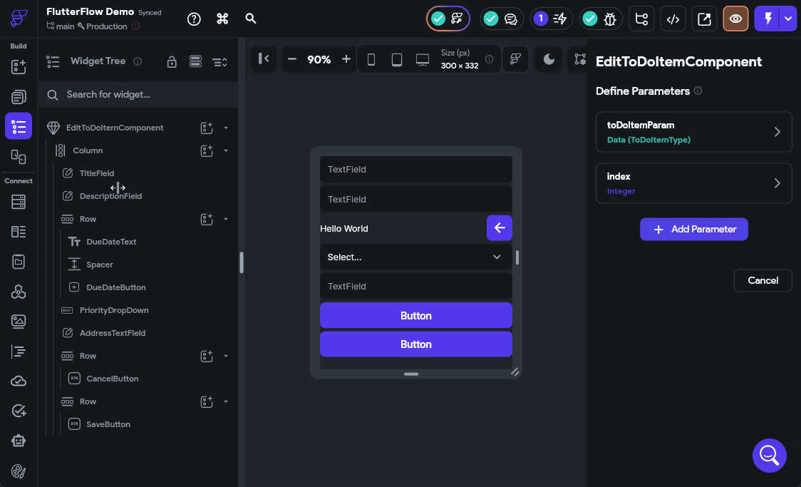Screen dimensions: 801x487
Task: Add a child widget to Column
Action: tap(207, 150)
